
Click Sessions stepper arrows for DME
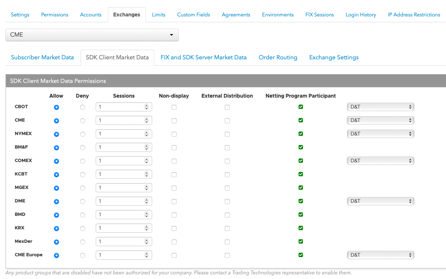click(x=146, y=201)
